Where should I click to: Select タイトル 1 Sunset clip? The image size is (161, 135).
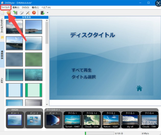[x=73, y=120]
